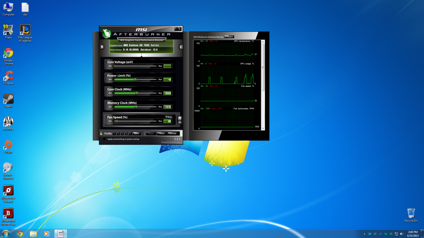Viewport: 424px width, 238px height.
Task: Click the Fan Speed 30 value field
Action: click(167, 121)
